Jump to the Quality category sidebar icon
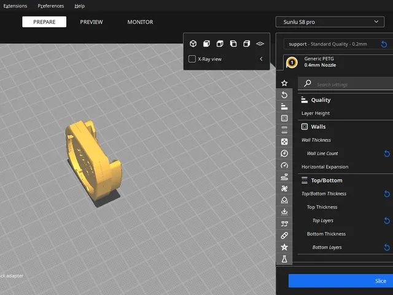Viewport: 393px width, 295px height. pyautogui.click(x=284, y=106)
